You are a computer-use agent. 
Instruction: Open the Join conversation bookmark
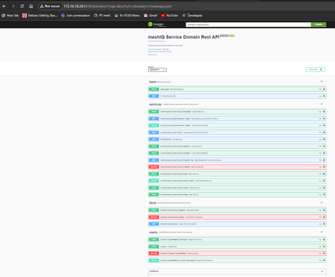pos(75,15)
